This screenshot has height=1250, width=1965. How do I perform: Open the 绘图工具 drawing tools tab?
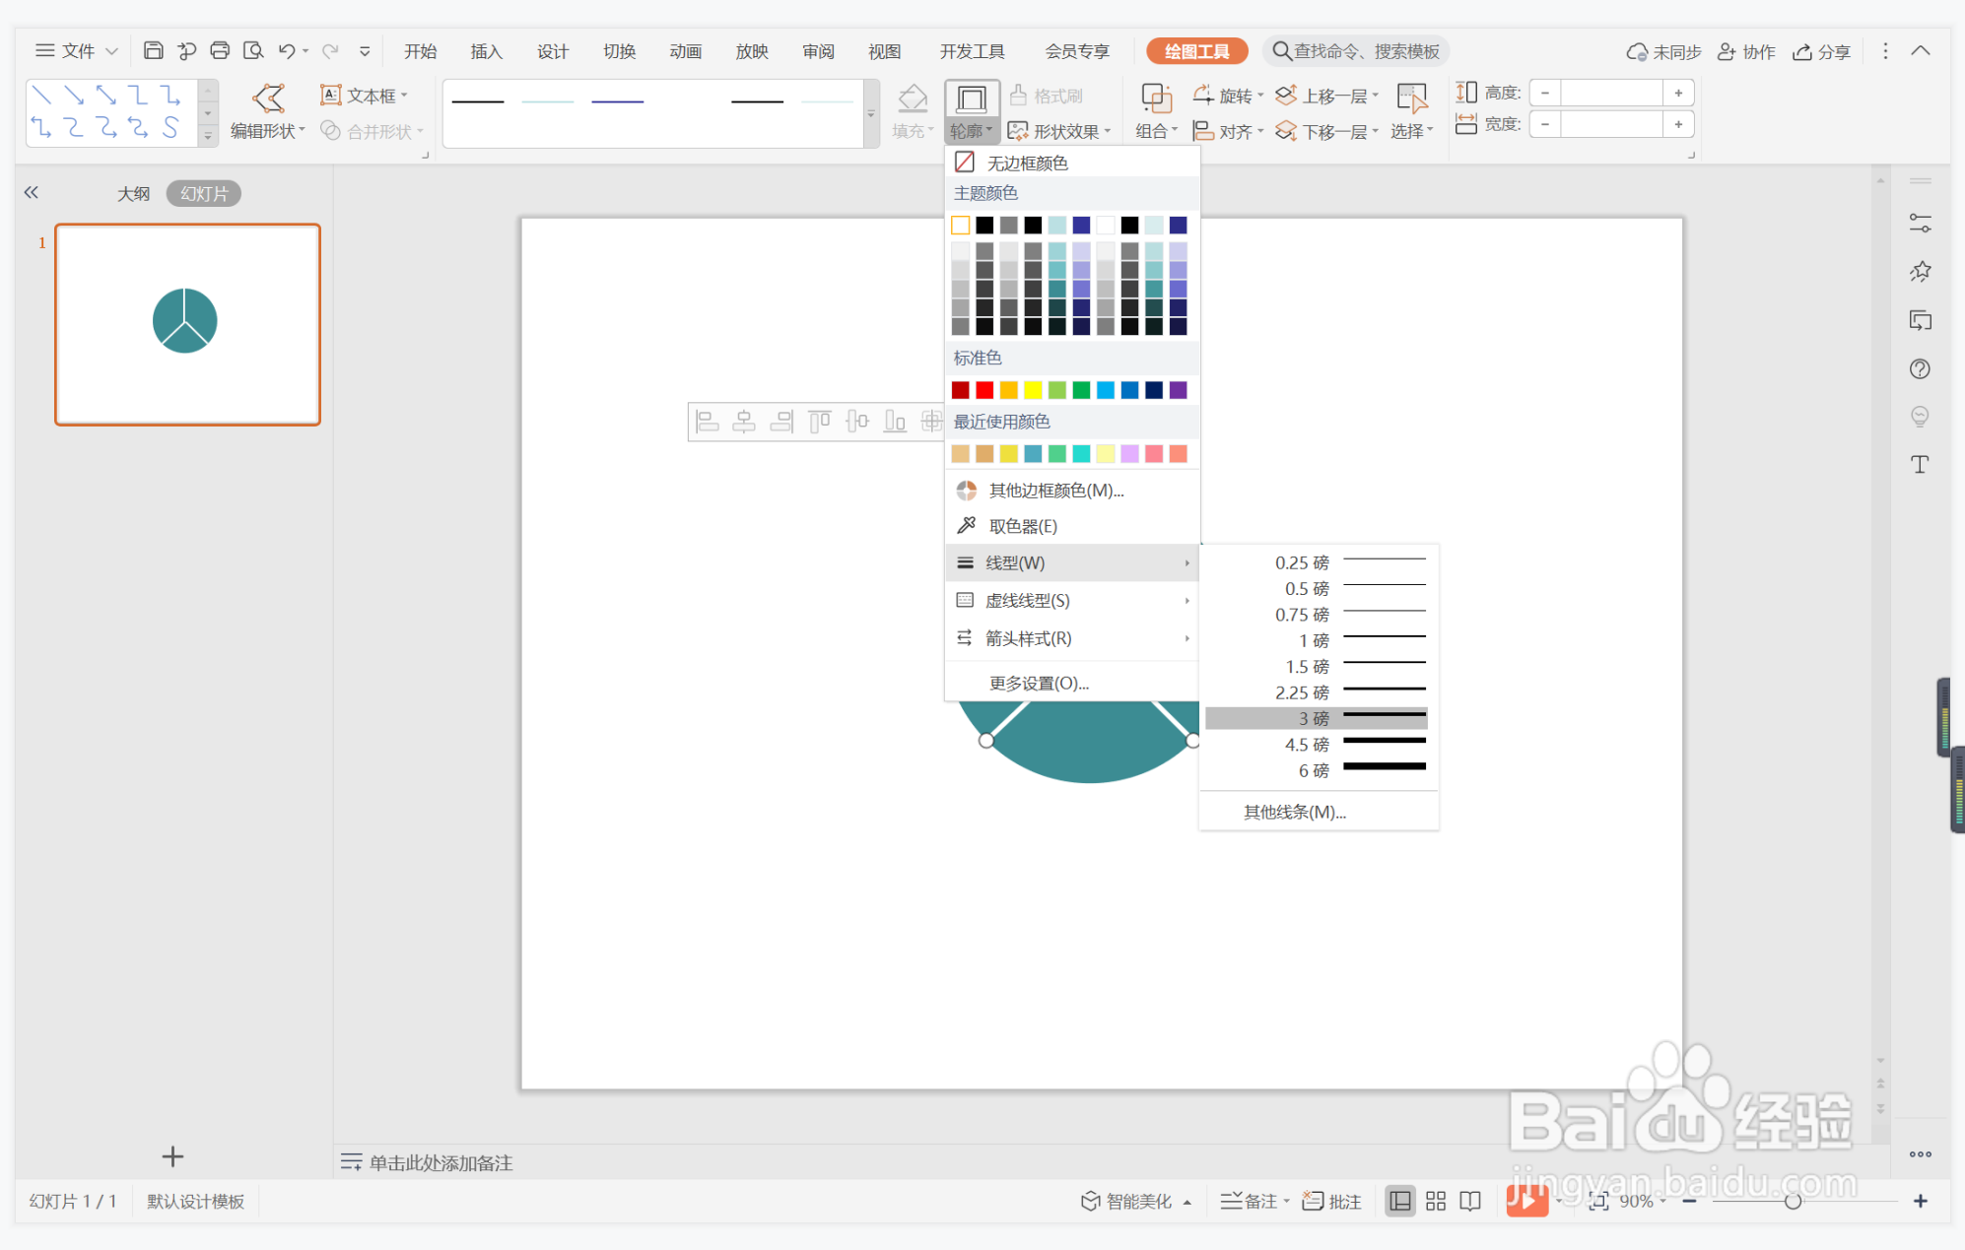coord(1197,51)
